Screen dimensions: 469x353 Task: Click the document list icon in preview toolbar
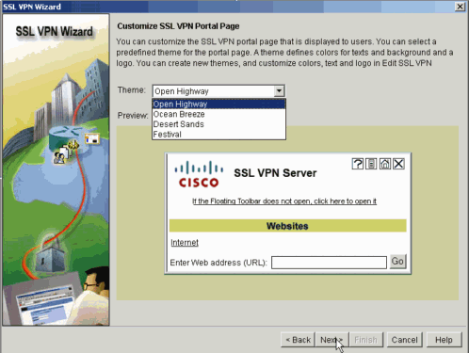[x=371, y=164]
